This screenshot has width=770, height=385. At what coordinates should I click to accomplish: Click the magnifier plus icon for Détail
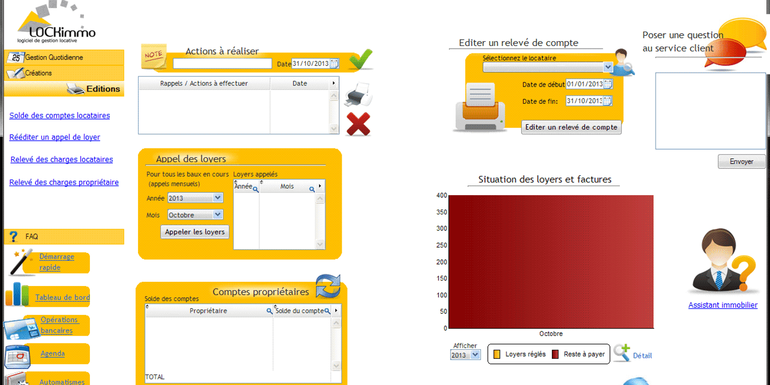pyautogui.click(x=622, y=353)
